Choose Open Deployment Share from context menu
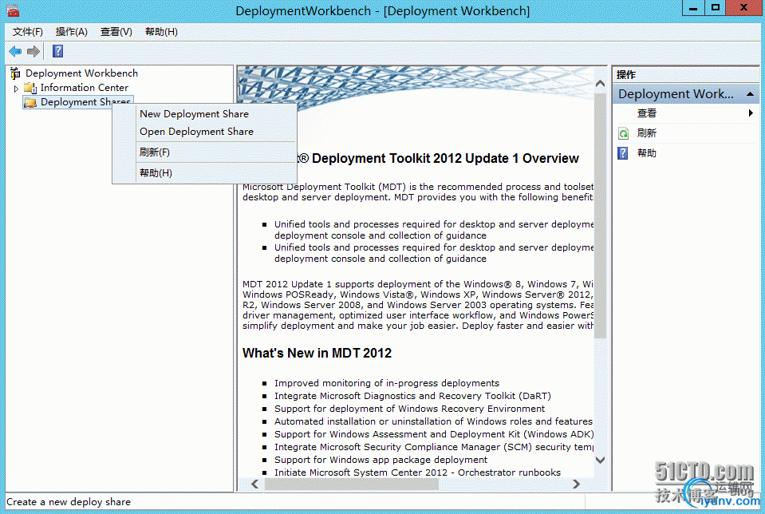 (196, 132)
